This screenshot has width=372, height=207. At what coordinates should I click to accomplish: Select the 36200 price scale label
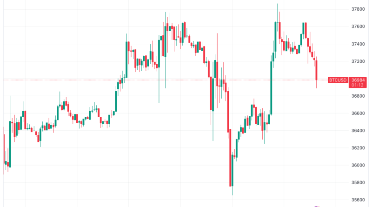pyautogui.click(x=358, y=148)
